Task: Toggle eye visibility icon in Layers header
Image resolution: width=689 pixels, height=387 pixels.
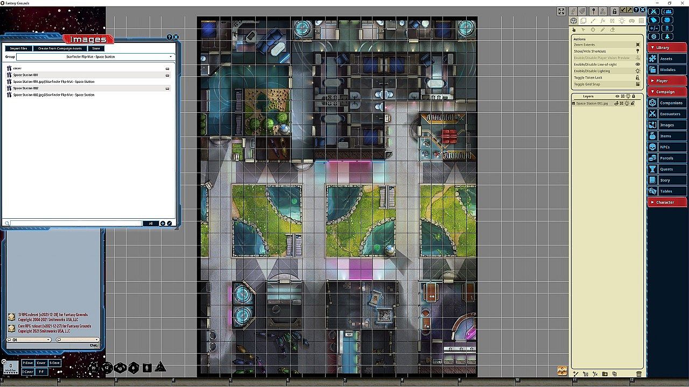Action: [617, 96]
